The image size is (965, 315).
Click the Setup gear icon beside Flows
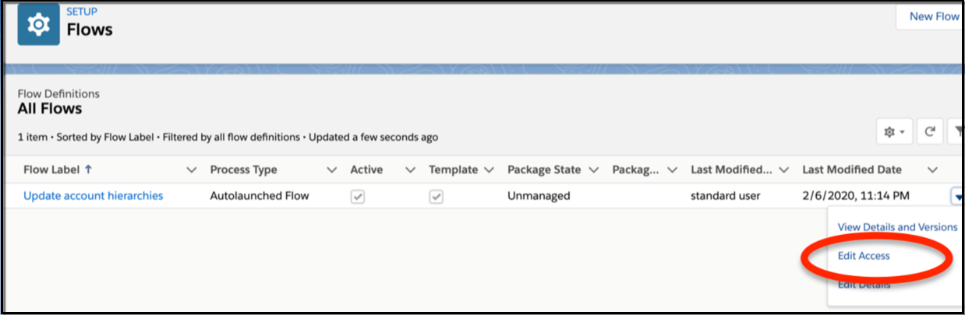click(37, 25)
